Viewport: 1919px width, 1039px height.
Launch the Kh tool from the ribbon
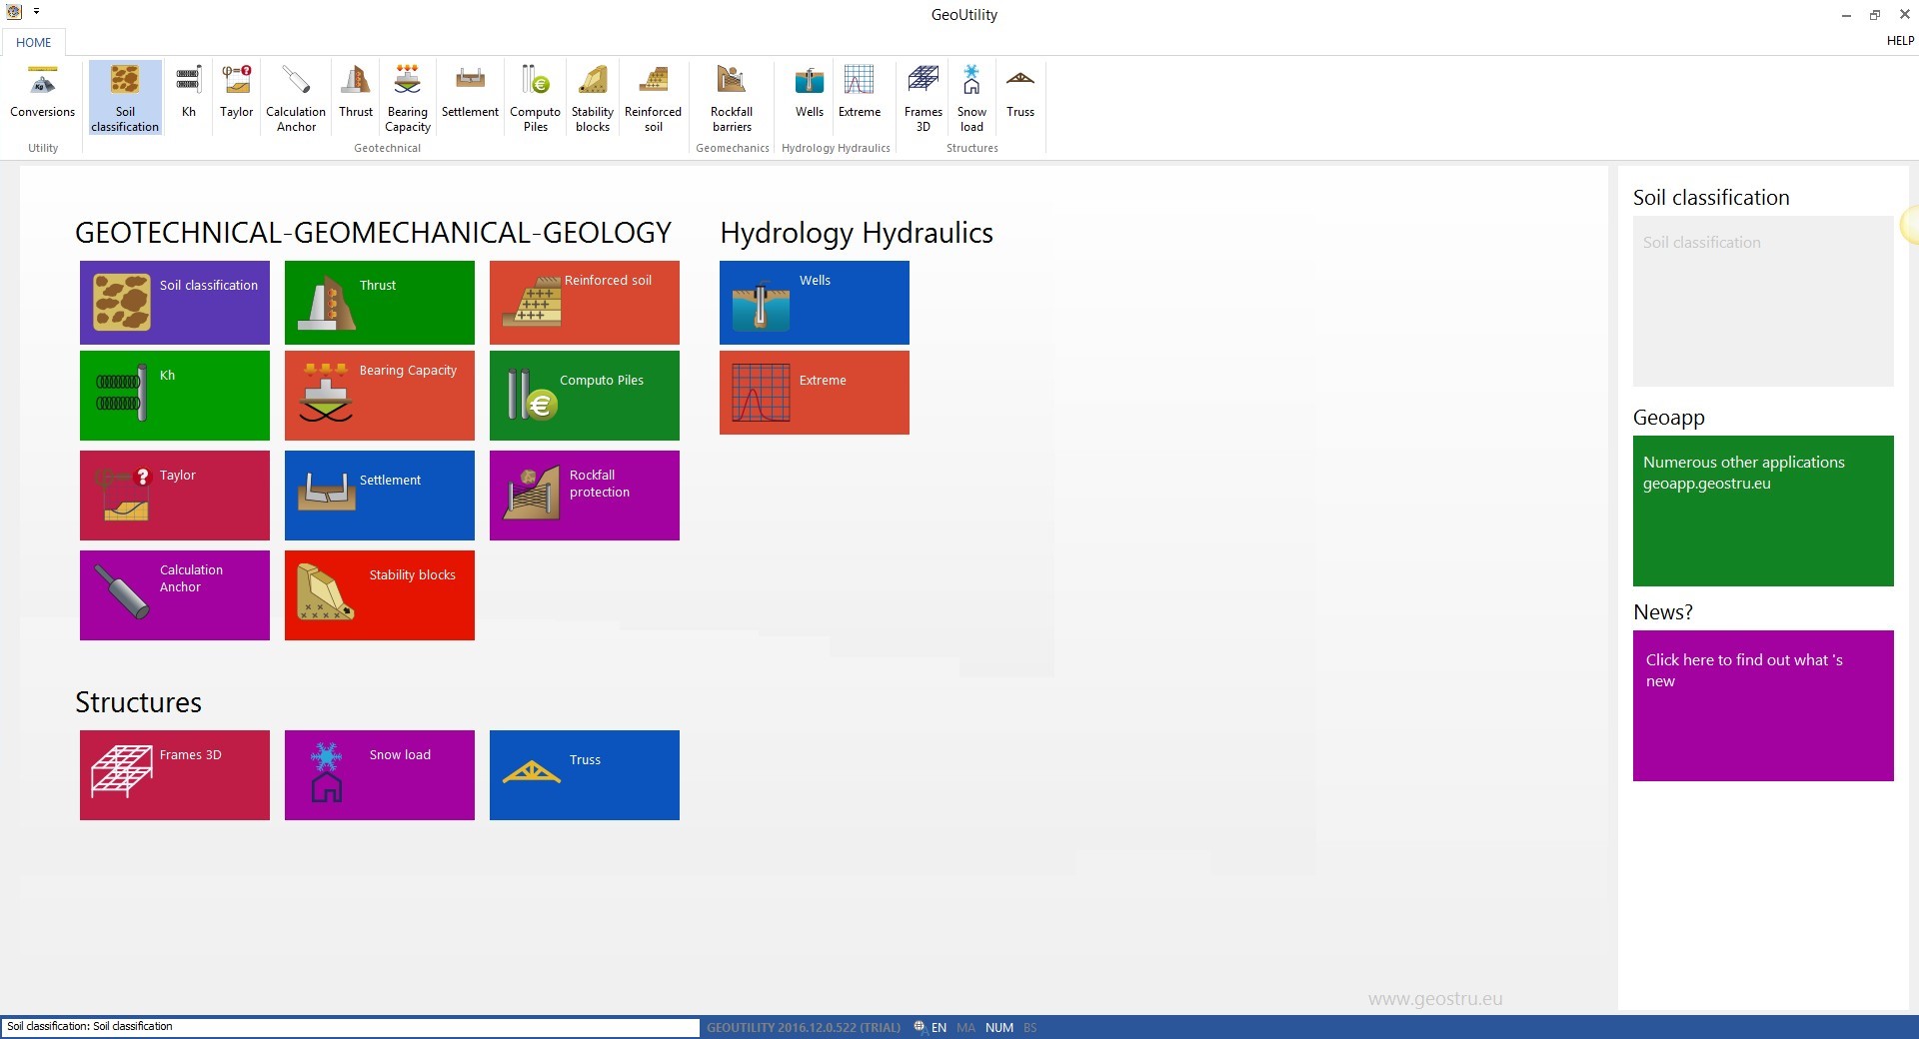pos(188,95)
